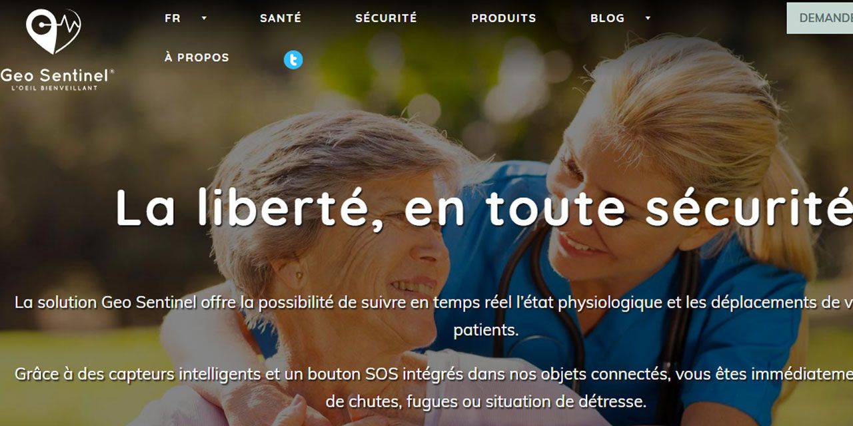Visit the À PROPOS page link
The image size is (853, 426).
coord(197,57)
